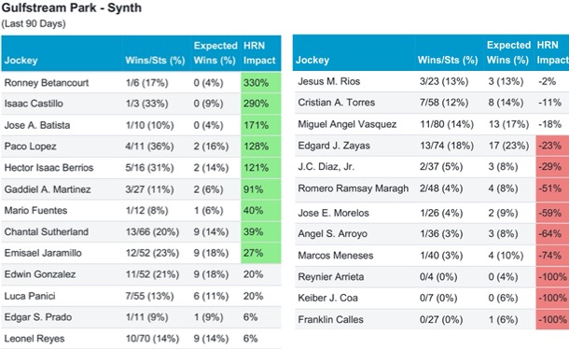Sort by HRN Impact header in left table
The image size is (569, 349).
pyautogui.click(x=259, y=53)
